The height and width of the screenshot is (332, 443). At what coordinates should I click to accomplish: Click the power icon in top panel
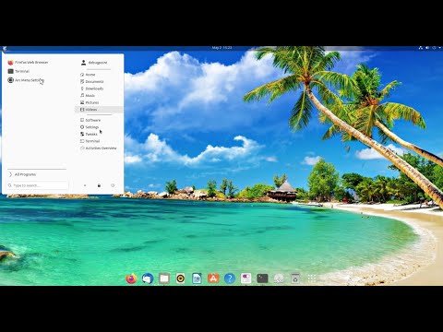434,48
